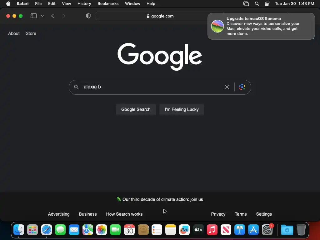Viewport: 320px width, 240px height.
Task: Click Upgrade to macOS Sonoma notification
Action: pyautogui.click(x=261, y=26)
